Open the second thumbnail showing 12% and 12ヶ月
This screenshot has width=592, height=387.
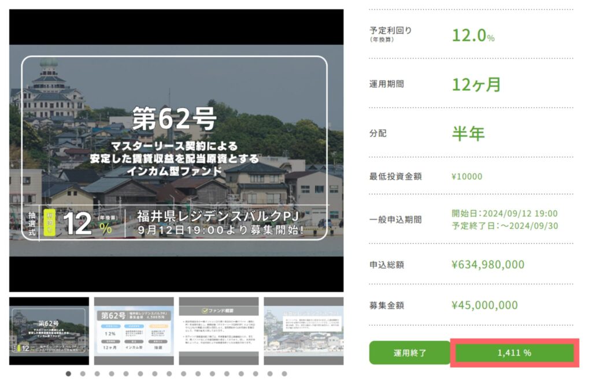[134, 331]
